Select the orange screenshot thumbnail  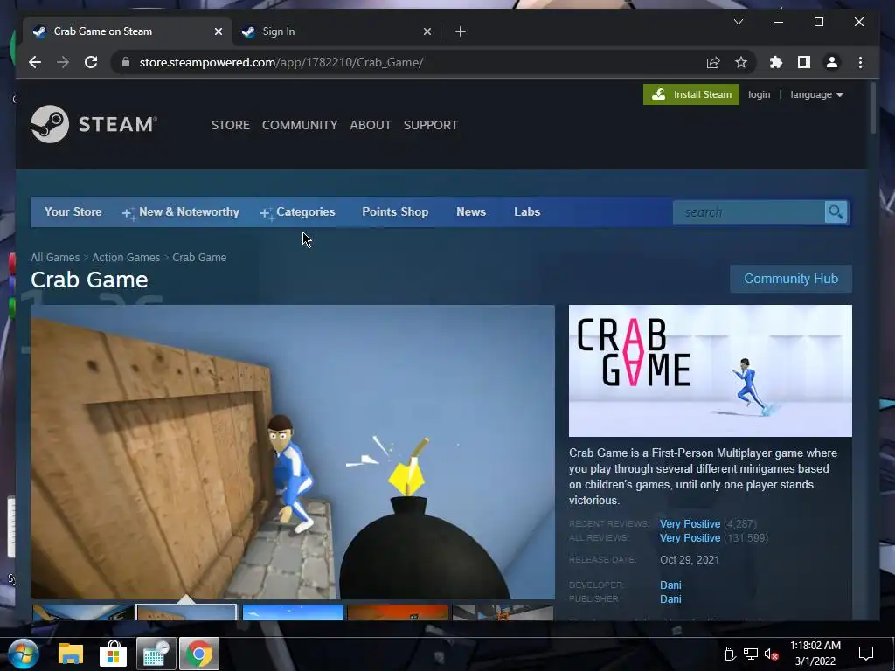[x=398, y=612]
